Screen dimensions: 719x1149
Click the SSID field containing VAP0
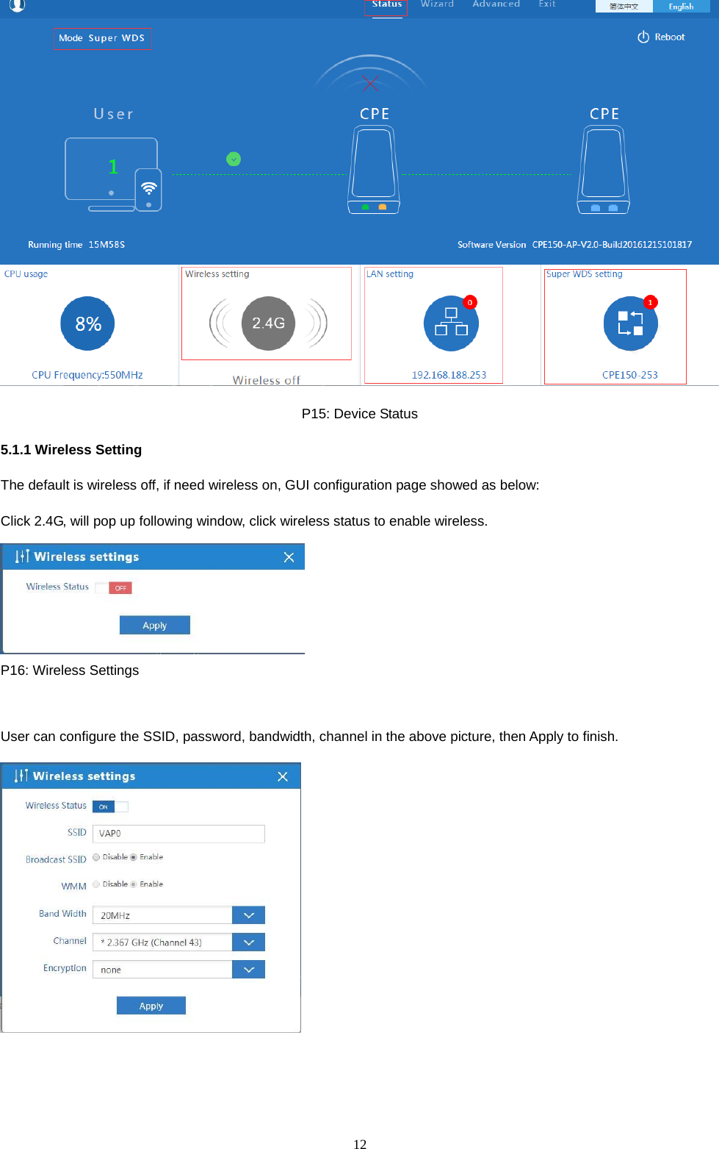(178, 833)
